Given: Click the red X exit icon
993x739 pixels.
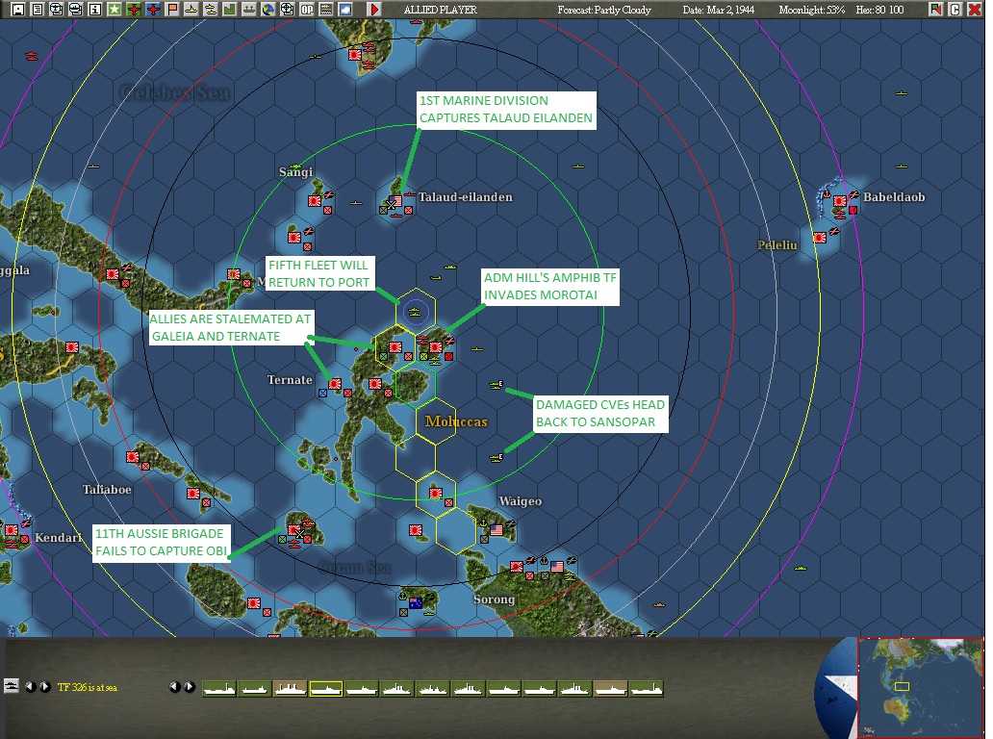Looking at the screenshot, I should click(x=975, y=9).
